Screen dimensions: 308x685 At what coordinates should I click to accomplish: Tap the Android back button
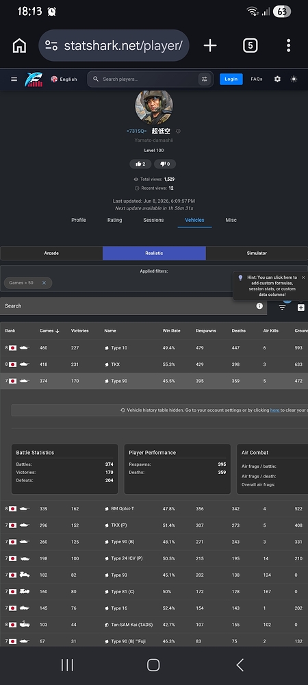240,665
